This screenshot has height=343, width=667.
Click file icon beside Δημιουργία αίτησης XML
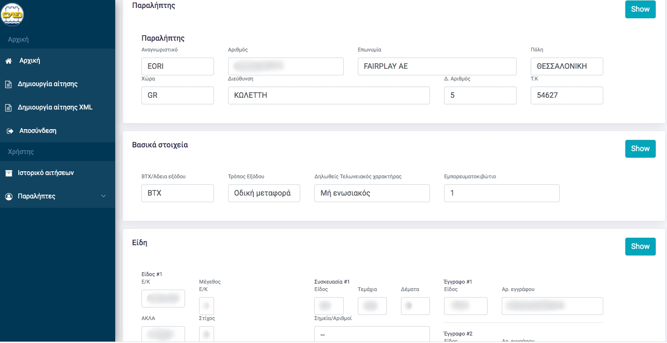(8, 108)
